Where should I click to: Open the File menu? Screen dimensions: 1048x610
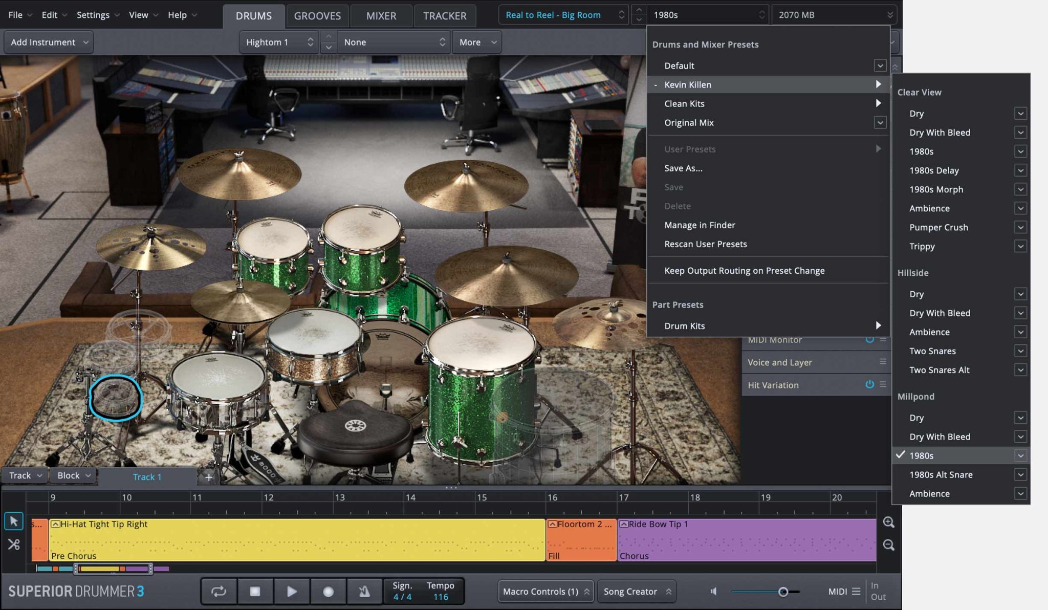pos(20,15)
